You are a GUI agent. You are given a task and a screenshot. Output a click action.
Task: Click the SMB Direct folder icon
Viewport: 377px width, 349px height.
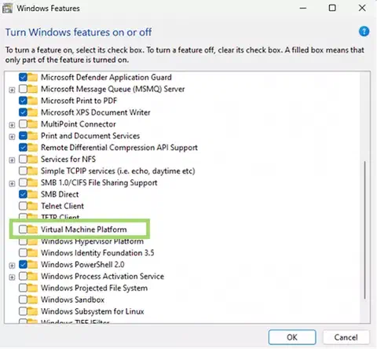(33, 194)
